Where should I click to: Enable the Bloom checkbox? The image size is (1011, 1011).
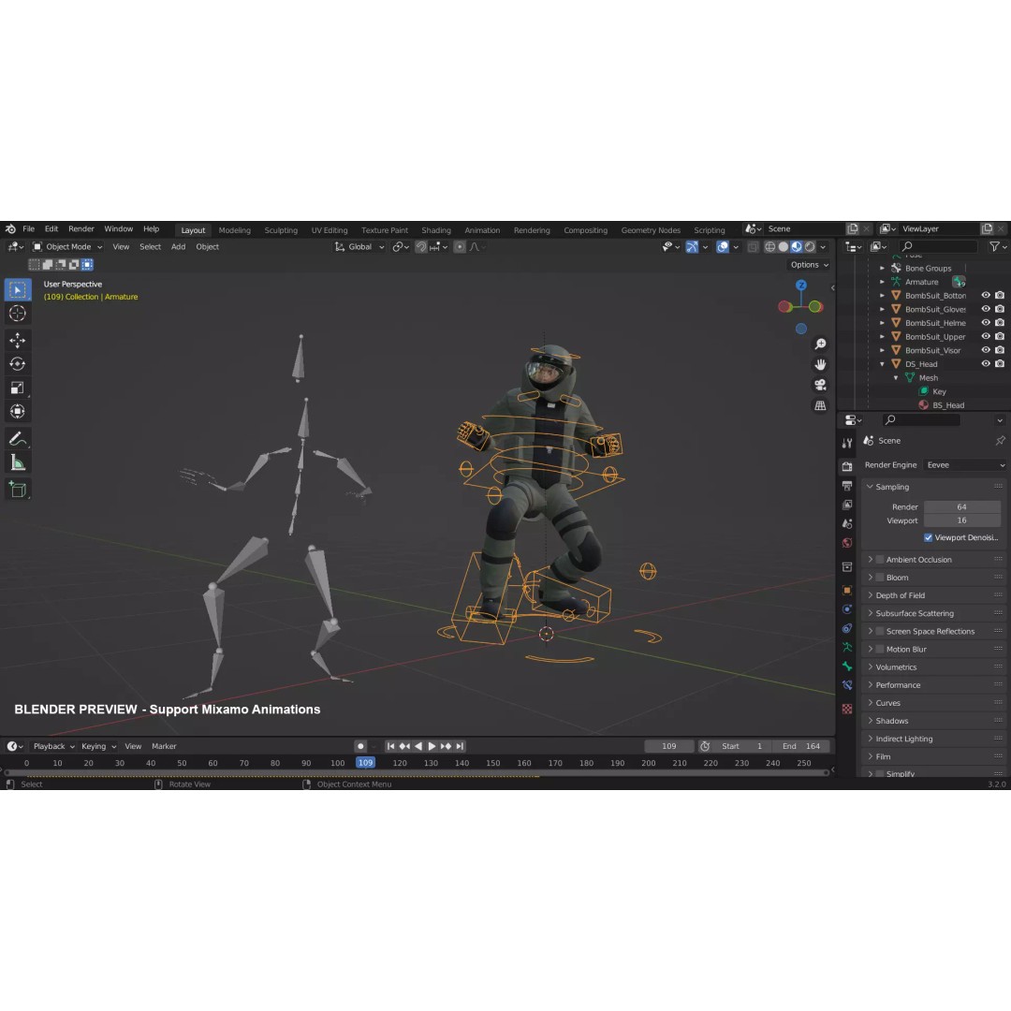coord(879,578)
